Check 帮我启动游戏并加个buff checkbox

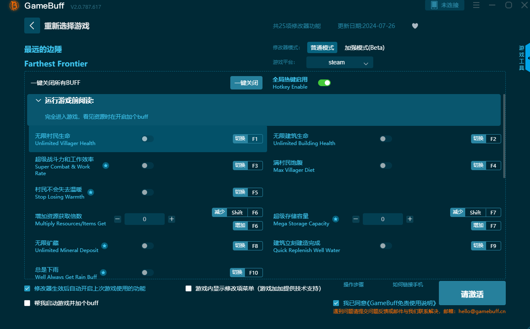tap(27, 303)
